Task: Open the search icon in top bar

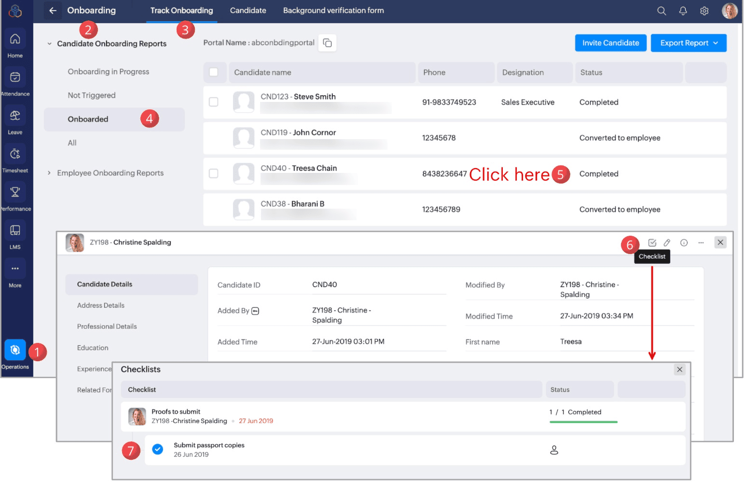Action: click(662, 11)
